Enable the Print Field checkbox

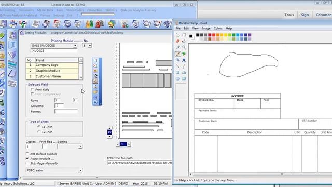coord(32,89)
